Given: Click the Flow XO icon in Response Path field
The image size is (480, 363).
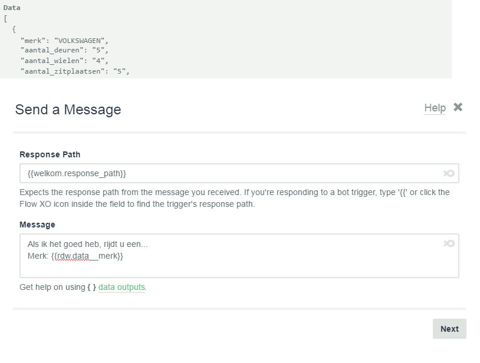Looking at the screenshot, I should 449,173.
